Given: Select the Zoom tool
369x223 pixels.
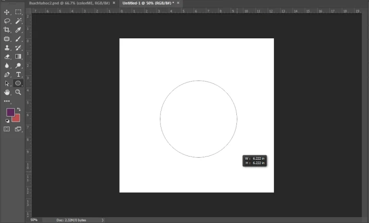Looking at the screenshot, I should click(18, 92).
